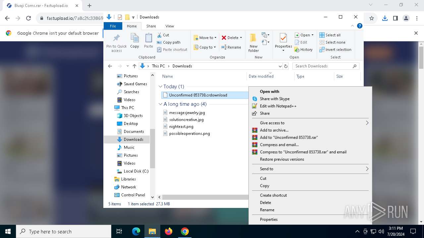The width and height of the screenshot is (424, 238).
Task: Click the Cut scissors icon in ribbon
Action: [x=159, y=35]
